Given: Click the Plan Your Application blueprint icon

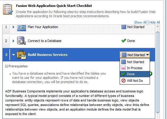Looking at the screenshot, I should point(22,28).
